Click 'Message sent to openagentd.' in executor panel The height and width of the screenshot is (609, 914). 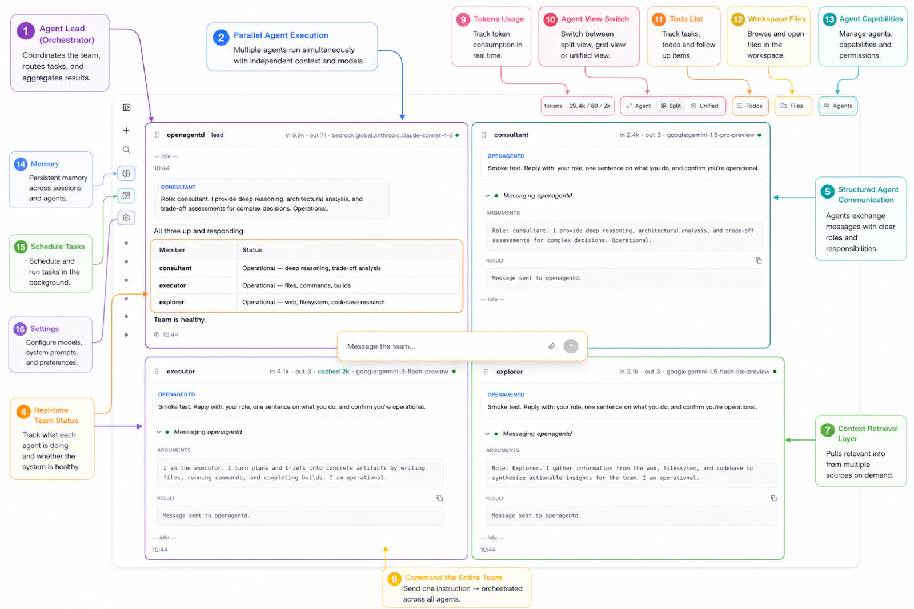point(206,516)
